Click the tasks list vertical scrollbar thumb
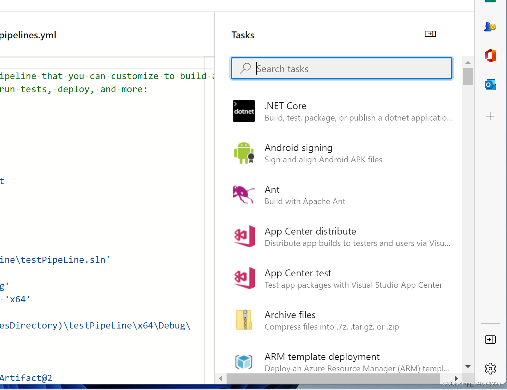This screenshot has width=507, height=390. (468, 76)
